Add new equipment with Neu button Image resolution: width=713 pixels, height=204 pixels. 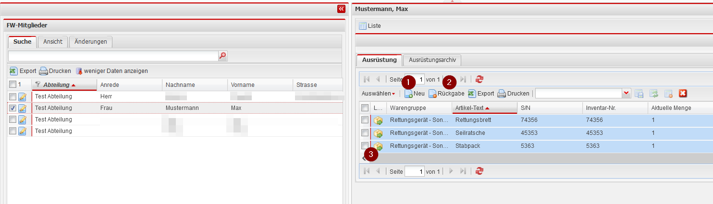point(415,94)
